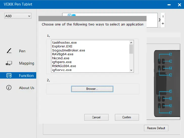Click the K2 key label on tablet
Screen dimensions: 184x138
click(x=171, y=61)
